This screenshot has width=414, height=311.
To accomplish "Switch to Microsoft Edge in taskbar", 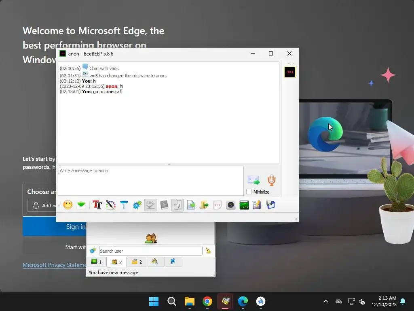I will (x=243, y=301).
